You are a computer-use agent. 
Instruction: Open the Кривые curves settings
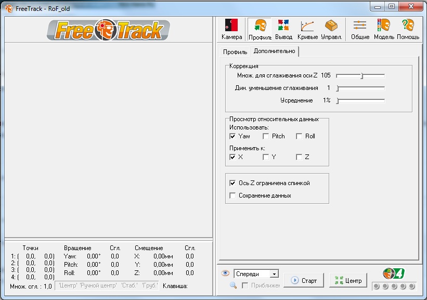click(x=307, y=30)
